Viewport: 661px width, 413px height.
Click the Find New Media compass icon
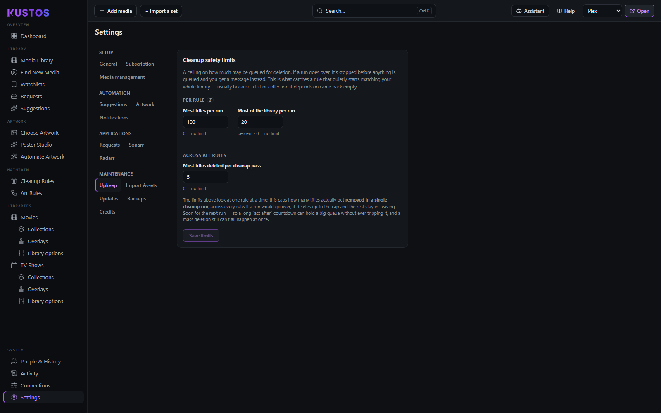(x=14, y=72)
